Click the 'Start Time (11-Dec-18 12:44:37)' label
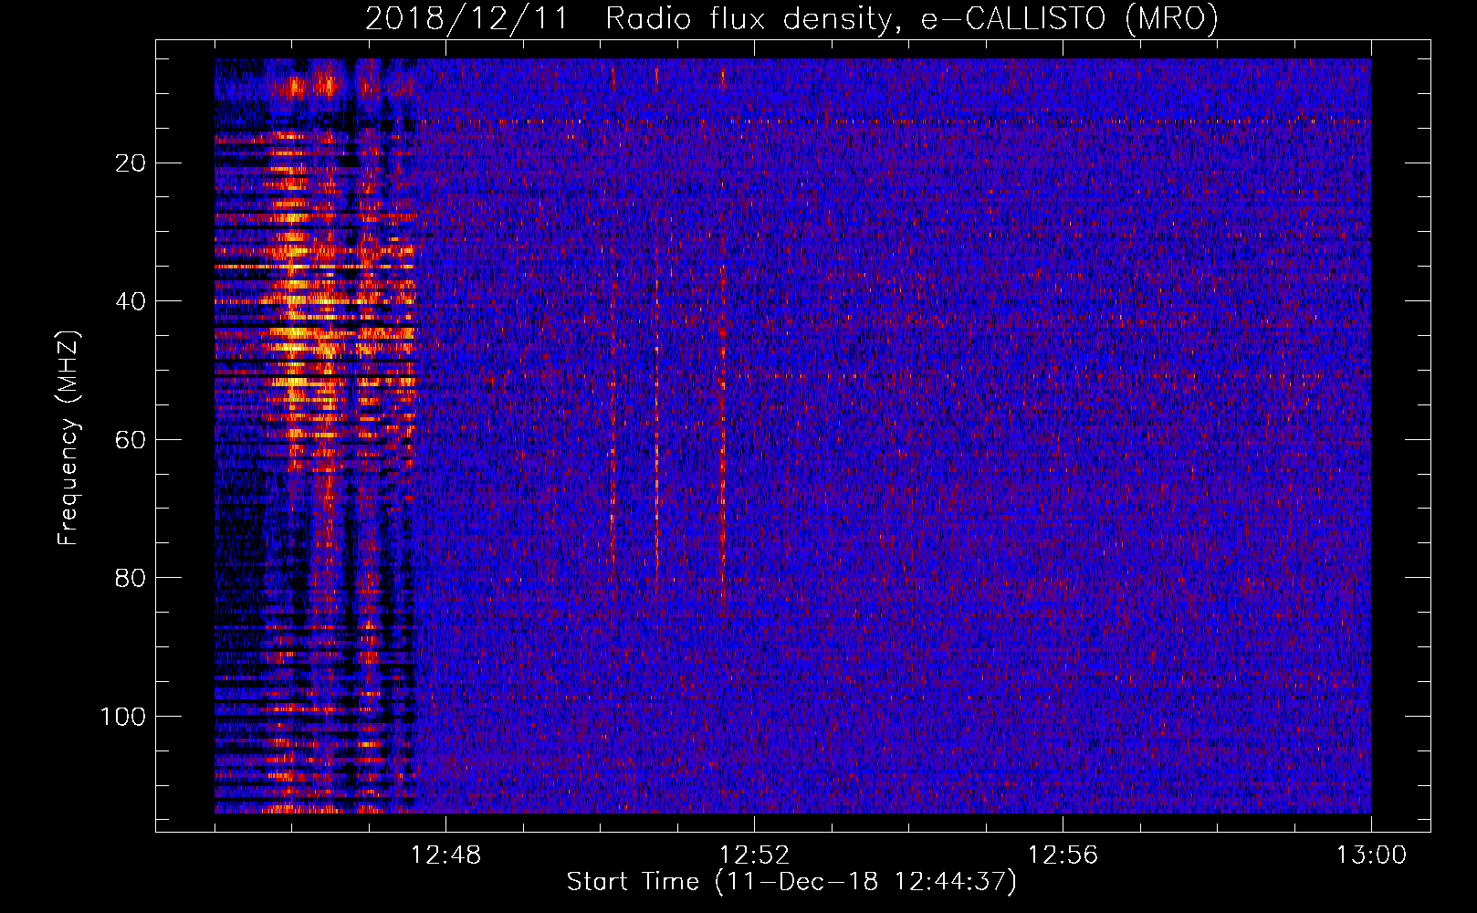The image size is (1477, 913). [791, 882]
